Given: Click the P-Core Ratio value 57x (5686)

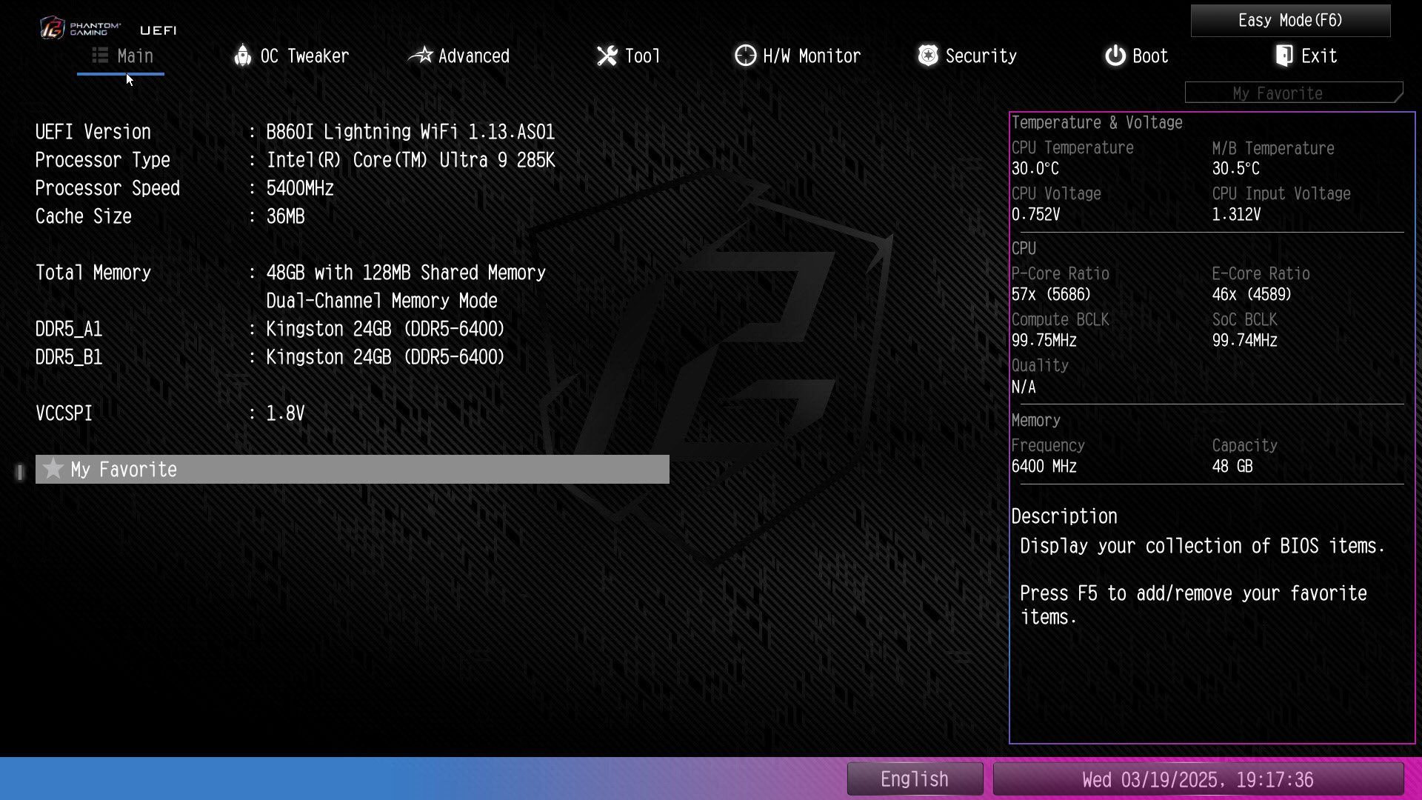Looking at the screenshot, I should coord(1051,295).
